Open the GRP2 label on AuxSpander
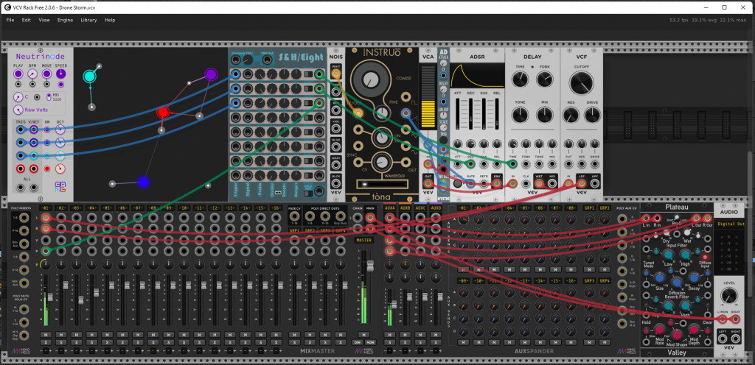The width and height of the screenshot is (755, 365). point(605,208)
